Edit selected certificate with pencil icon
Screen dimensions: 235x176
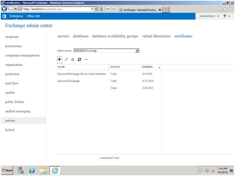point(66,59)
